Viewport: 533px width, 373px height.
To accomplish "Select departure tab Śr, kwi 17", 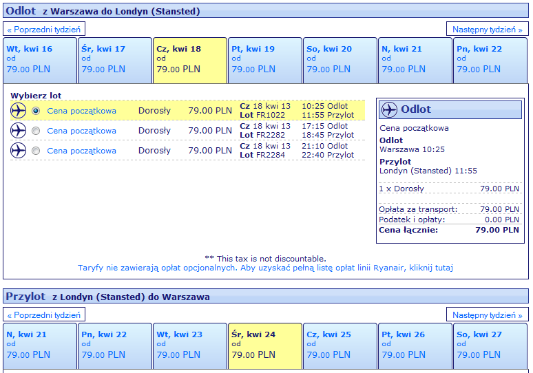I will point(115,61).
